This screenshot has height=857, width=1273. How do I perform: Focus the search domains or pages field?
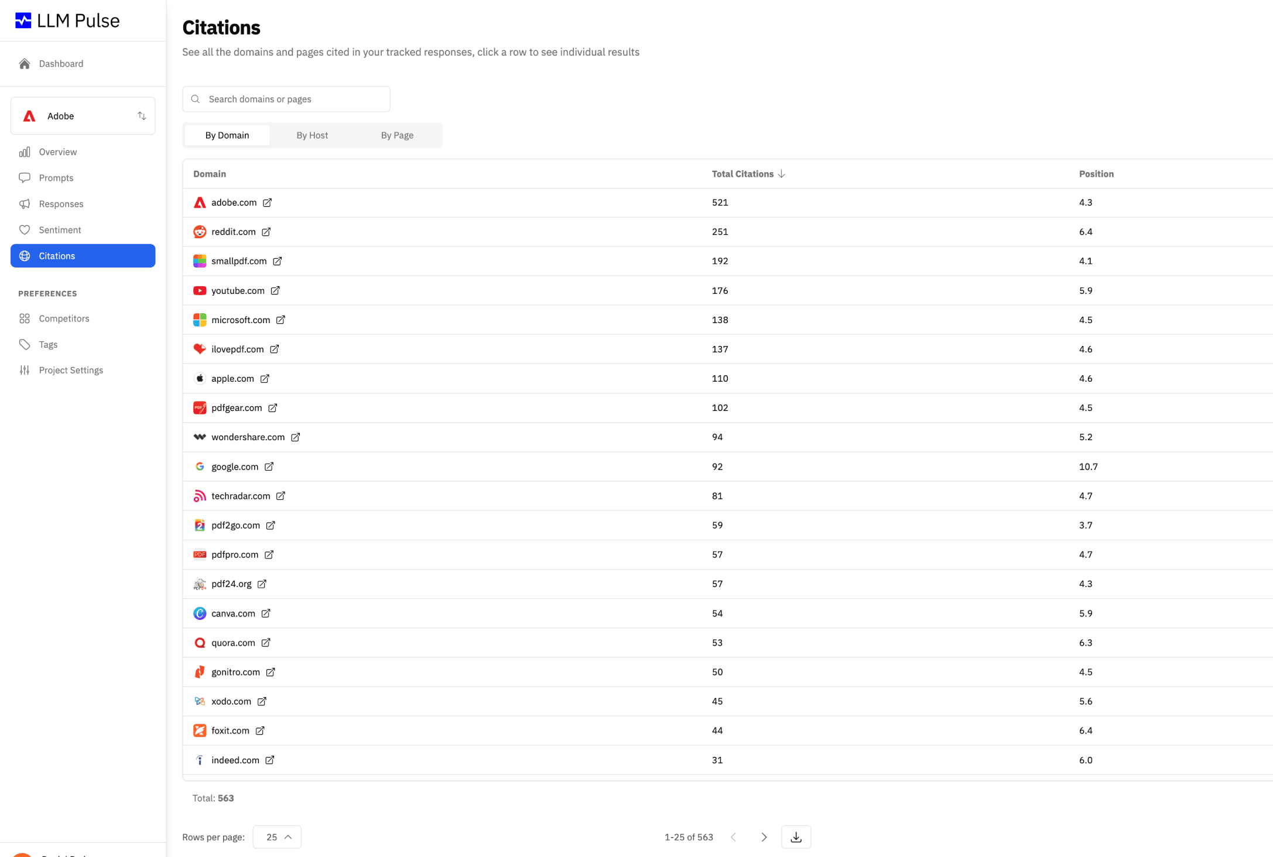[x=287, y=99]
